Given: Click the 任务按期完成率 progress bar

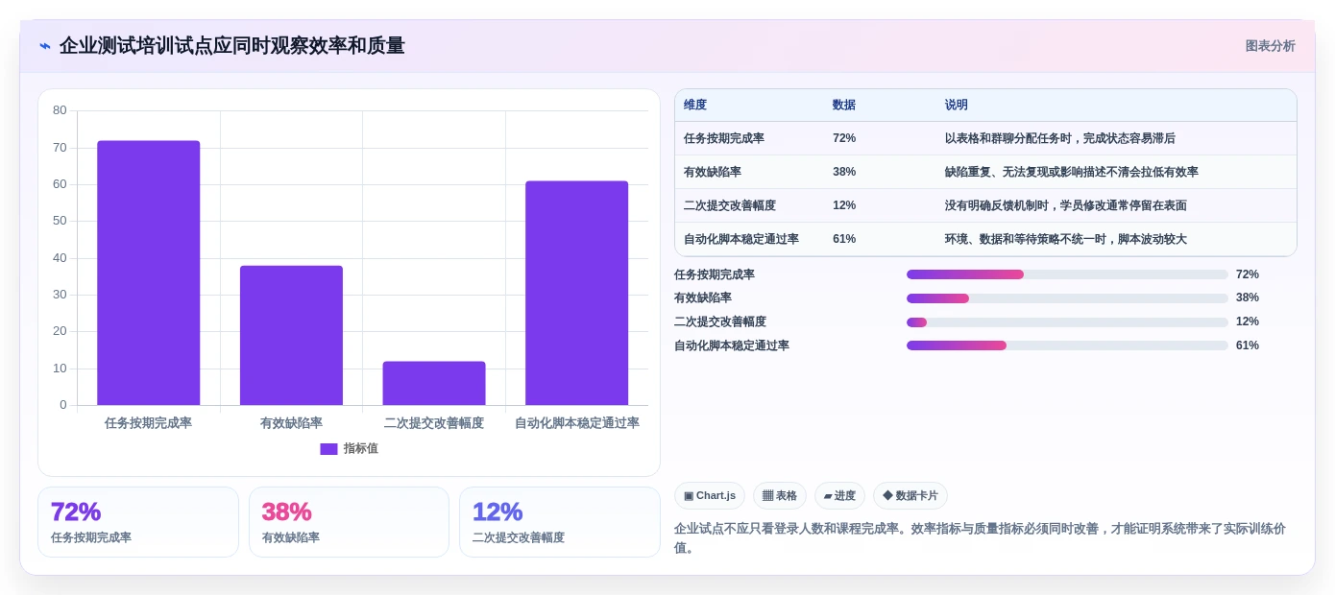Looking at the screenshot, I should [1067, 274].
